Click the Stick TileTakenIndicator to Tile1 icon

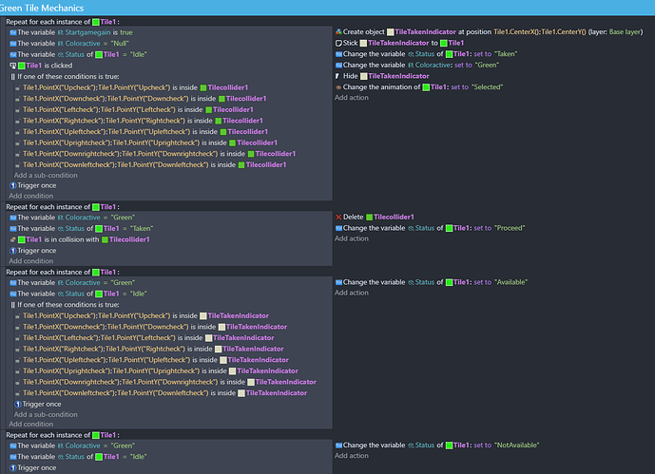click(x=338, y=43)
